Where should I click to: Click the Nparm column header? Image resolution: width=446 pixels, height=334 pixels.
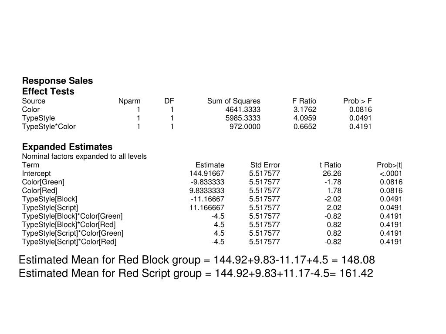click(x=129, y=101)
